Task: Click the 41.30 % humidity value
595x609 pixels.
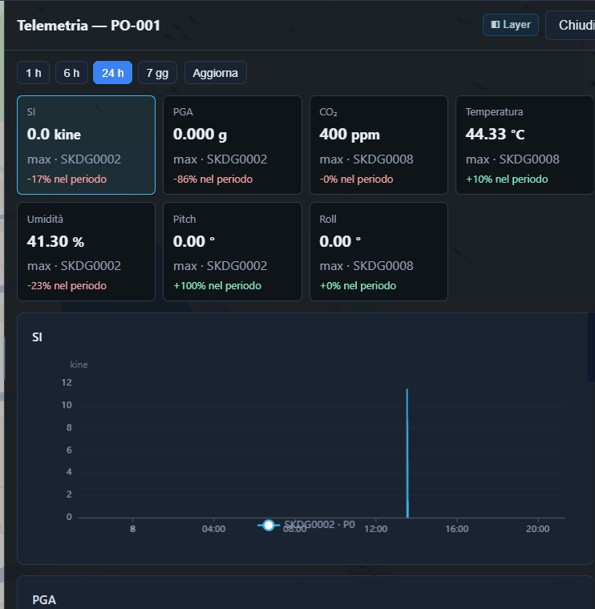Action: click(x=55, y=241)
